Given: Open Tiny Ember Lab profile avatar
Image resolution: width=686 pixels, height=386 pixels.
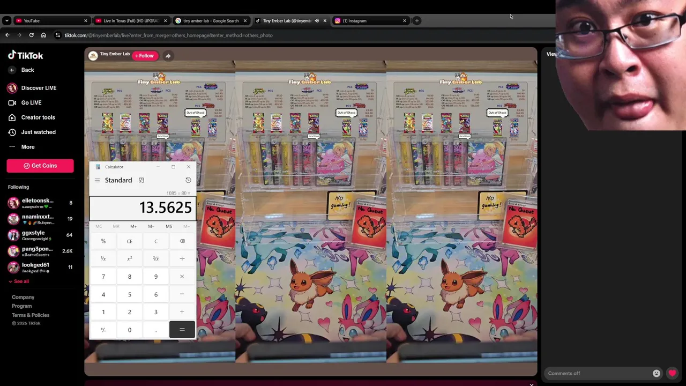Looking at the screenshot, I should (93, 56).
